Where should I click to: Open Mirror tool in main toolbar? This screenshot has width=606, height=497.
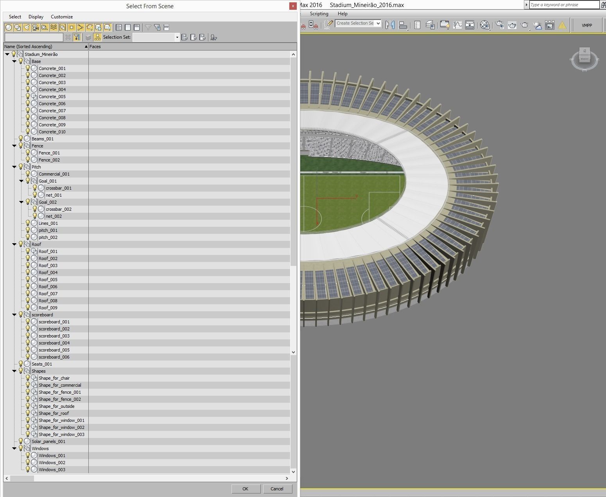coord(390,25)
